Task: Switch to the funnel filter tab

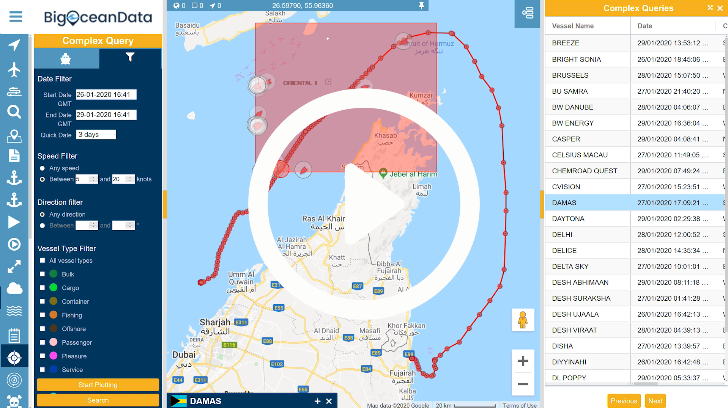Action: (130, 58)
